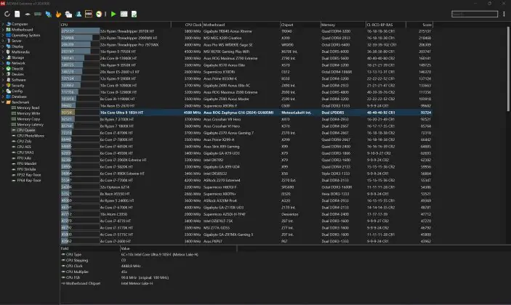Click the CPU Multiplier field row
The width and height of the screenshot is (511, 305).
pos(148,272)
